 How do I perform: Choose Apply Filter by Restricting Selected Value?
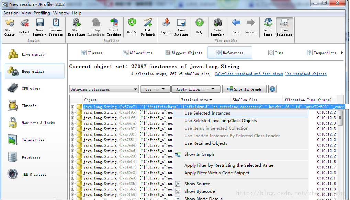[241, 165]
